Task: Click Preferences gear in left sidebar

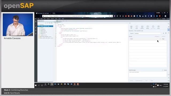Action: [x=36, y=34]
